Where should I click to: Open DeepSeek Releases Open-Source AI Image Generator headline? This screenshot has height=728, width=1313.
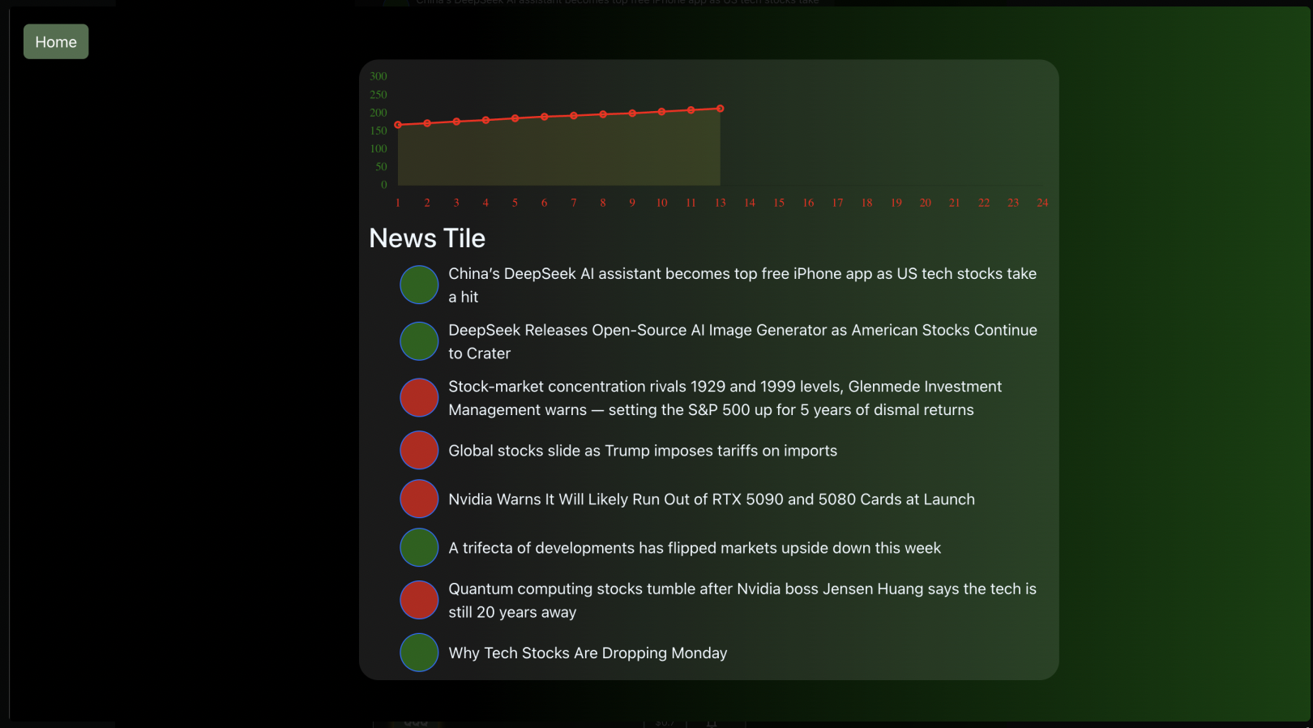point(742,341)
